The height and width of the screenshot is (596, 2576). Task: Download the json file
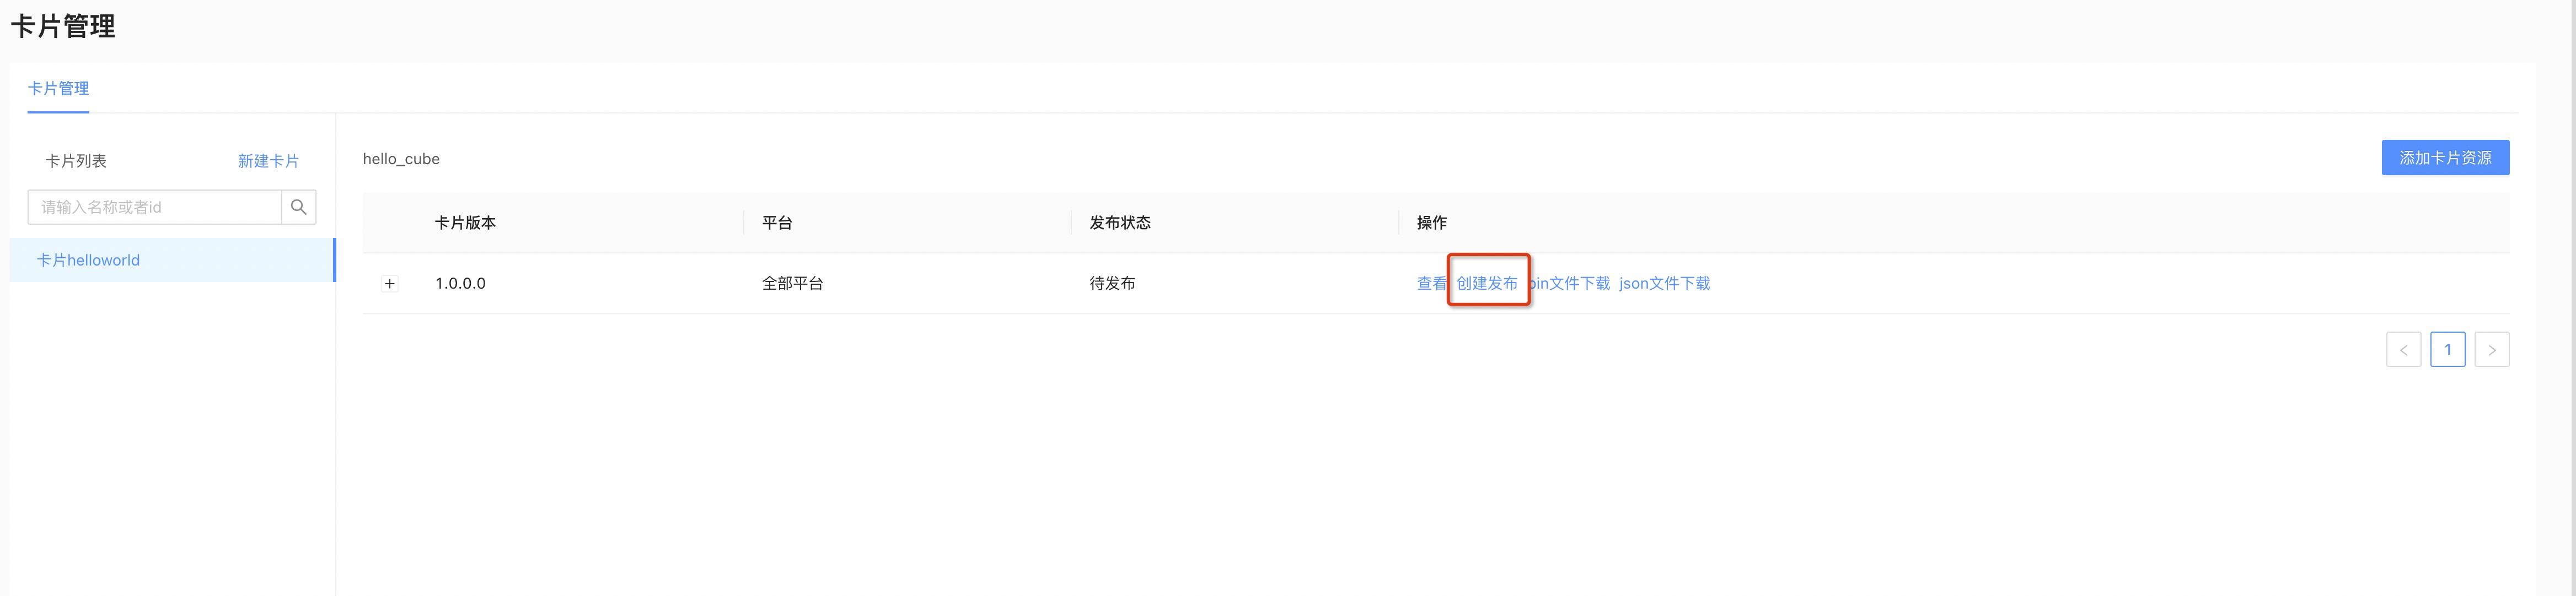(x=1664, y=284)
